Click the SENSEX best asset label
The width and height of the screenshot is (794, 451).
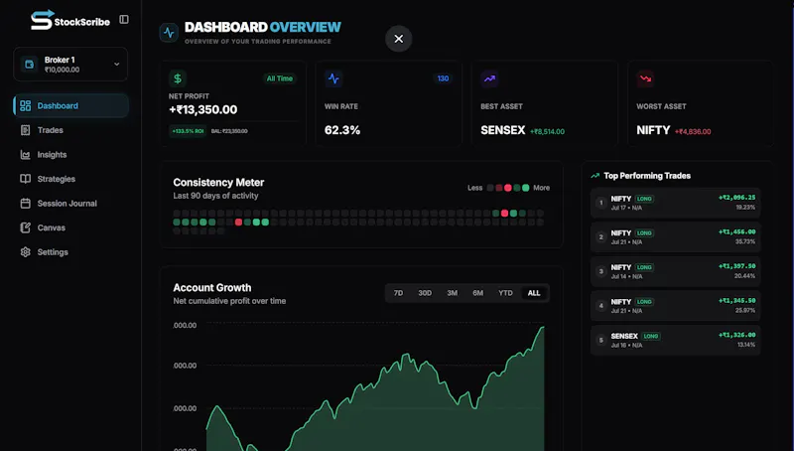click(503, 130)
